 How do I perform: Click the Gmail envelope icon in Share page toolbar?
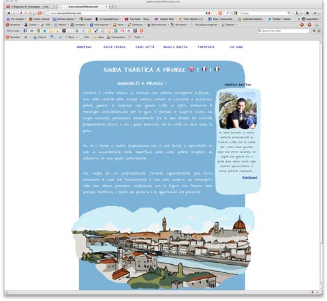tap(122, 31)
